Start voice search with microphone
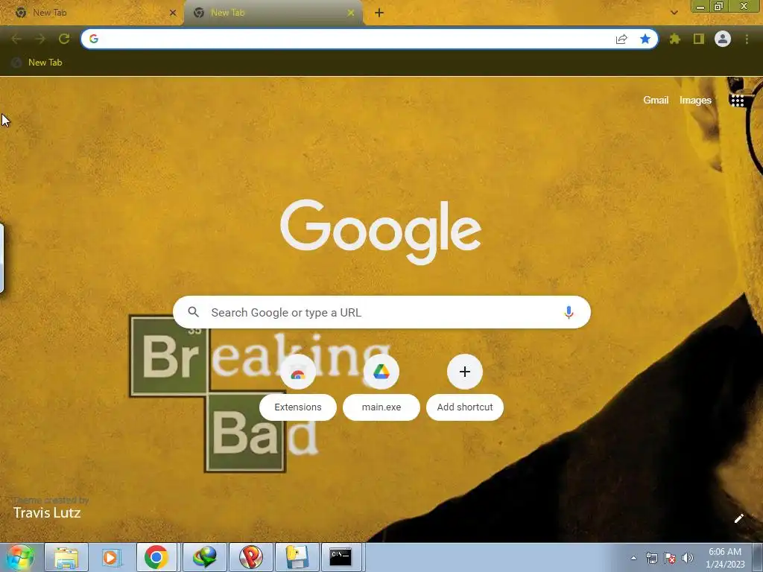The height and width of the screenshot is (572, 763). point(569,312)
